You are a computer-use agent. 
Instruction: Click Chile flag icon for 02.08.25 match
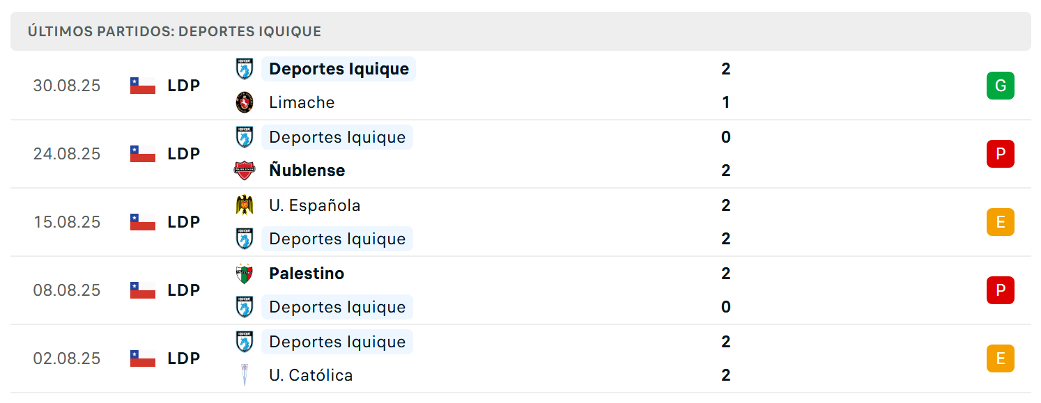[143, 358]
